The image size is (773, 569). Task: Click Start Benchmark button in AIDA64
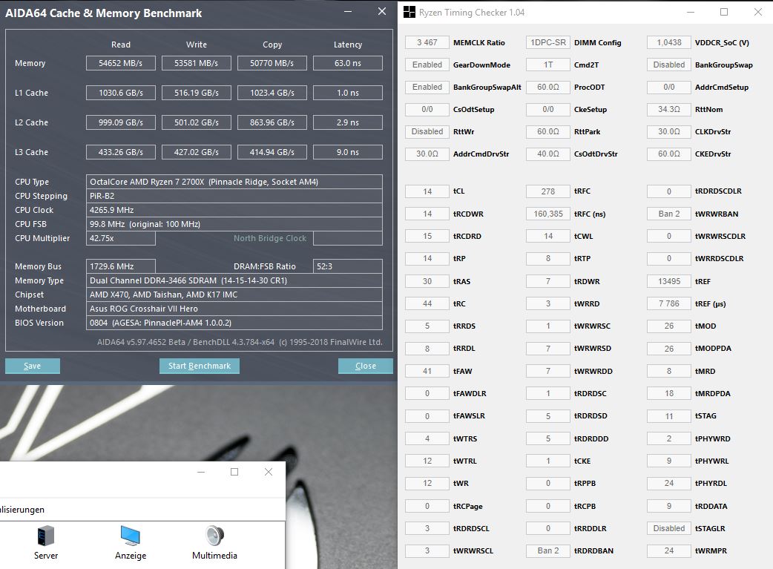pos(199,366)
